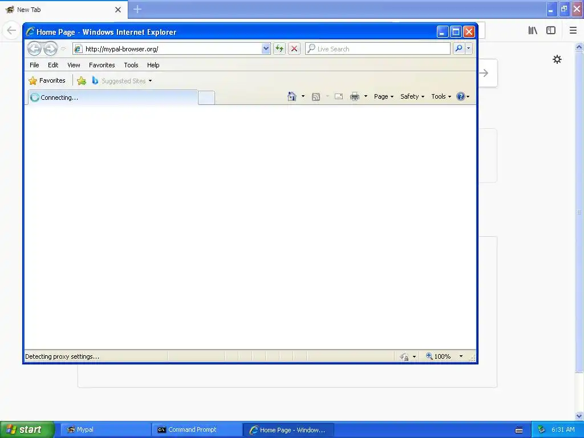Viewport: 584px width, 438px height.
Task: Open Mypal library icon
Action: click(533, 31)
